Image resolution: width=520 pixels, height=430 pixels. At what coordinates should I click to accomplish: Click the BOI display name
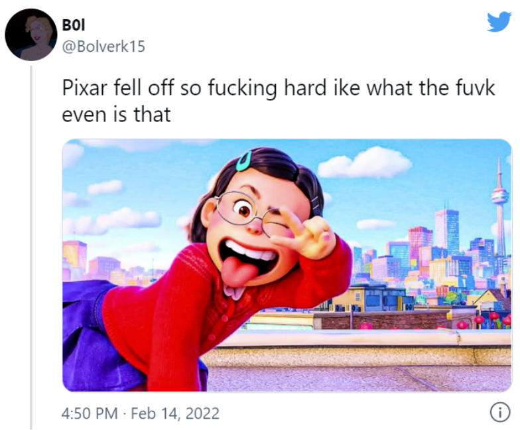tap(74, 25)
